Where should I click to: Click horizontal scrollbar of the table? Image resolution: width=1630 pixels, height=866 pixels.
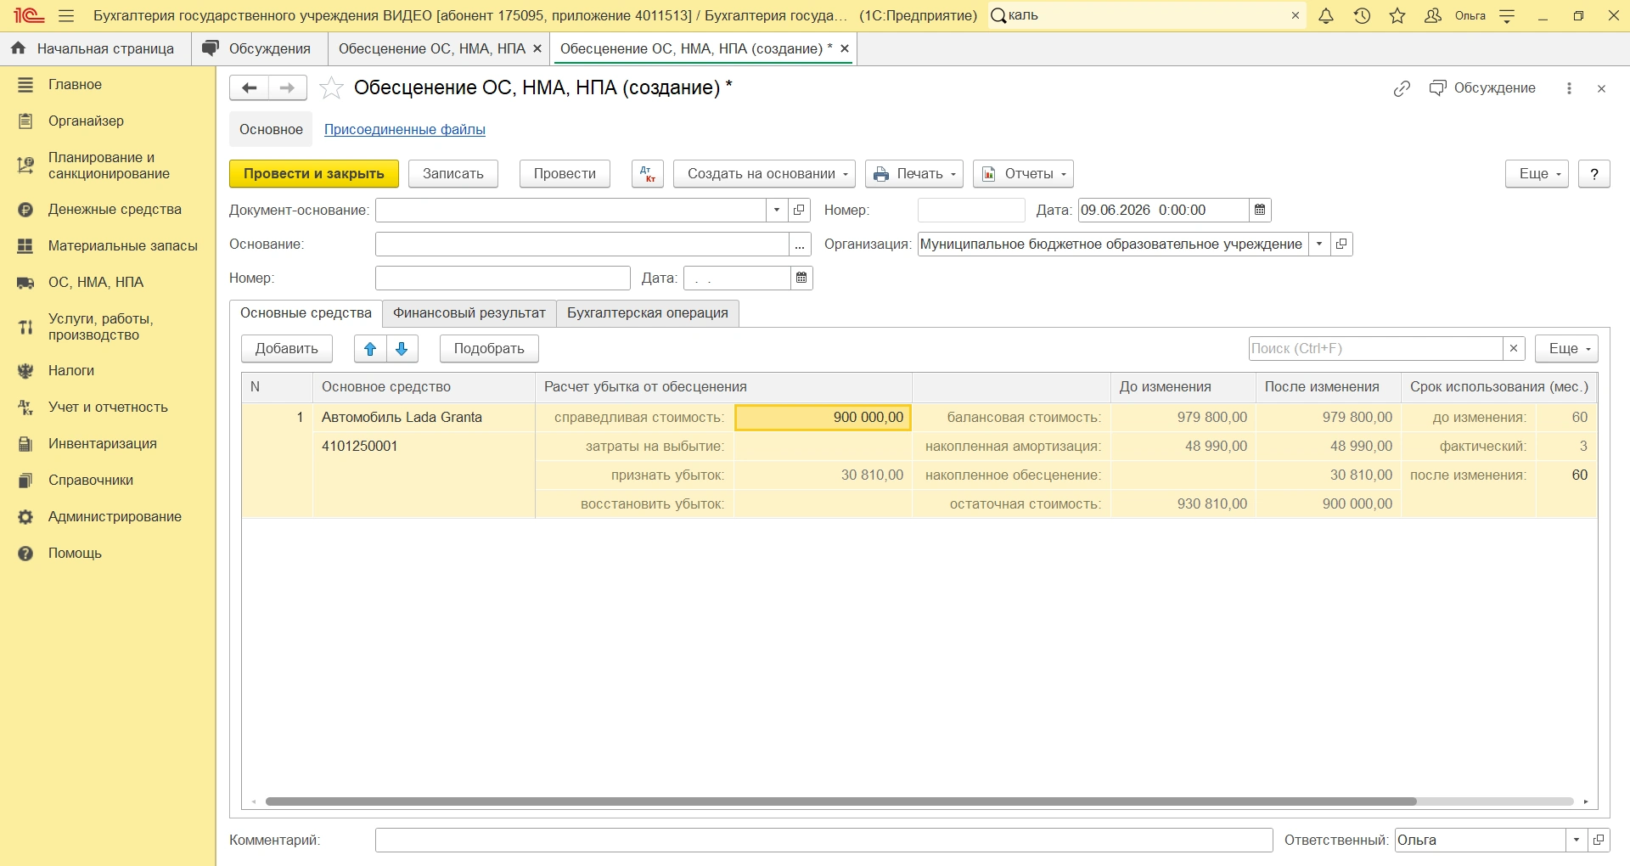[x=840, y=801]
